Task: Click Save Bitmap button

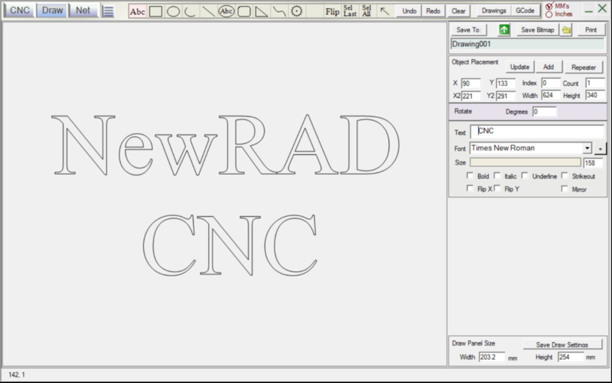Action: [537, 30]
